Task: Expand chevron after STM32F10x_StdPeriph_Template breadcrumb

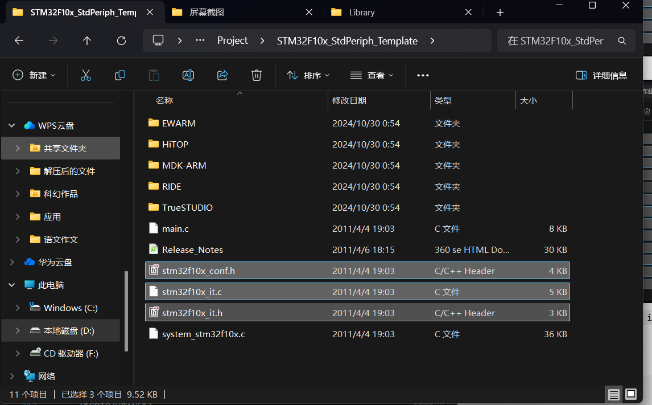Action: click(432, 41)
